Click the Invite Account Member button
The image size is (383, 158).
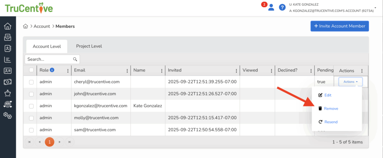(340, 26)
